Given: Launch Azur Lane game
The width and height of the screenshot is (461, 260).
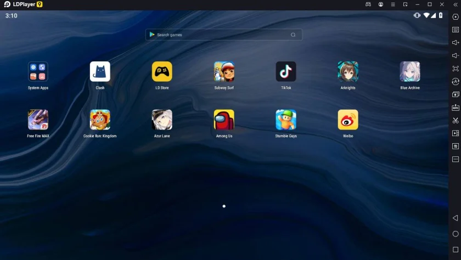Looking at the screenshot, I should (x=162, y=120).
